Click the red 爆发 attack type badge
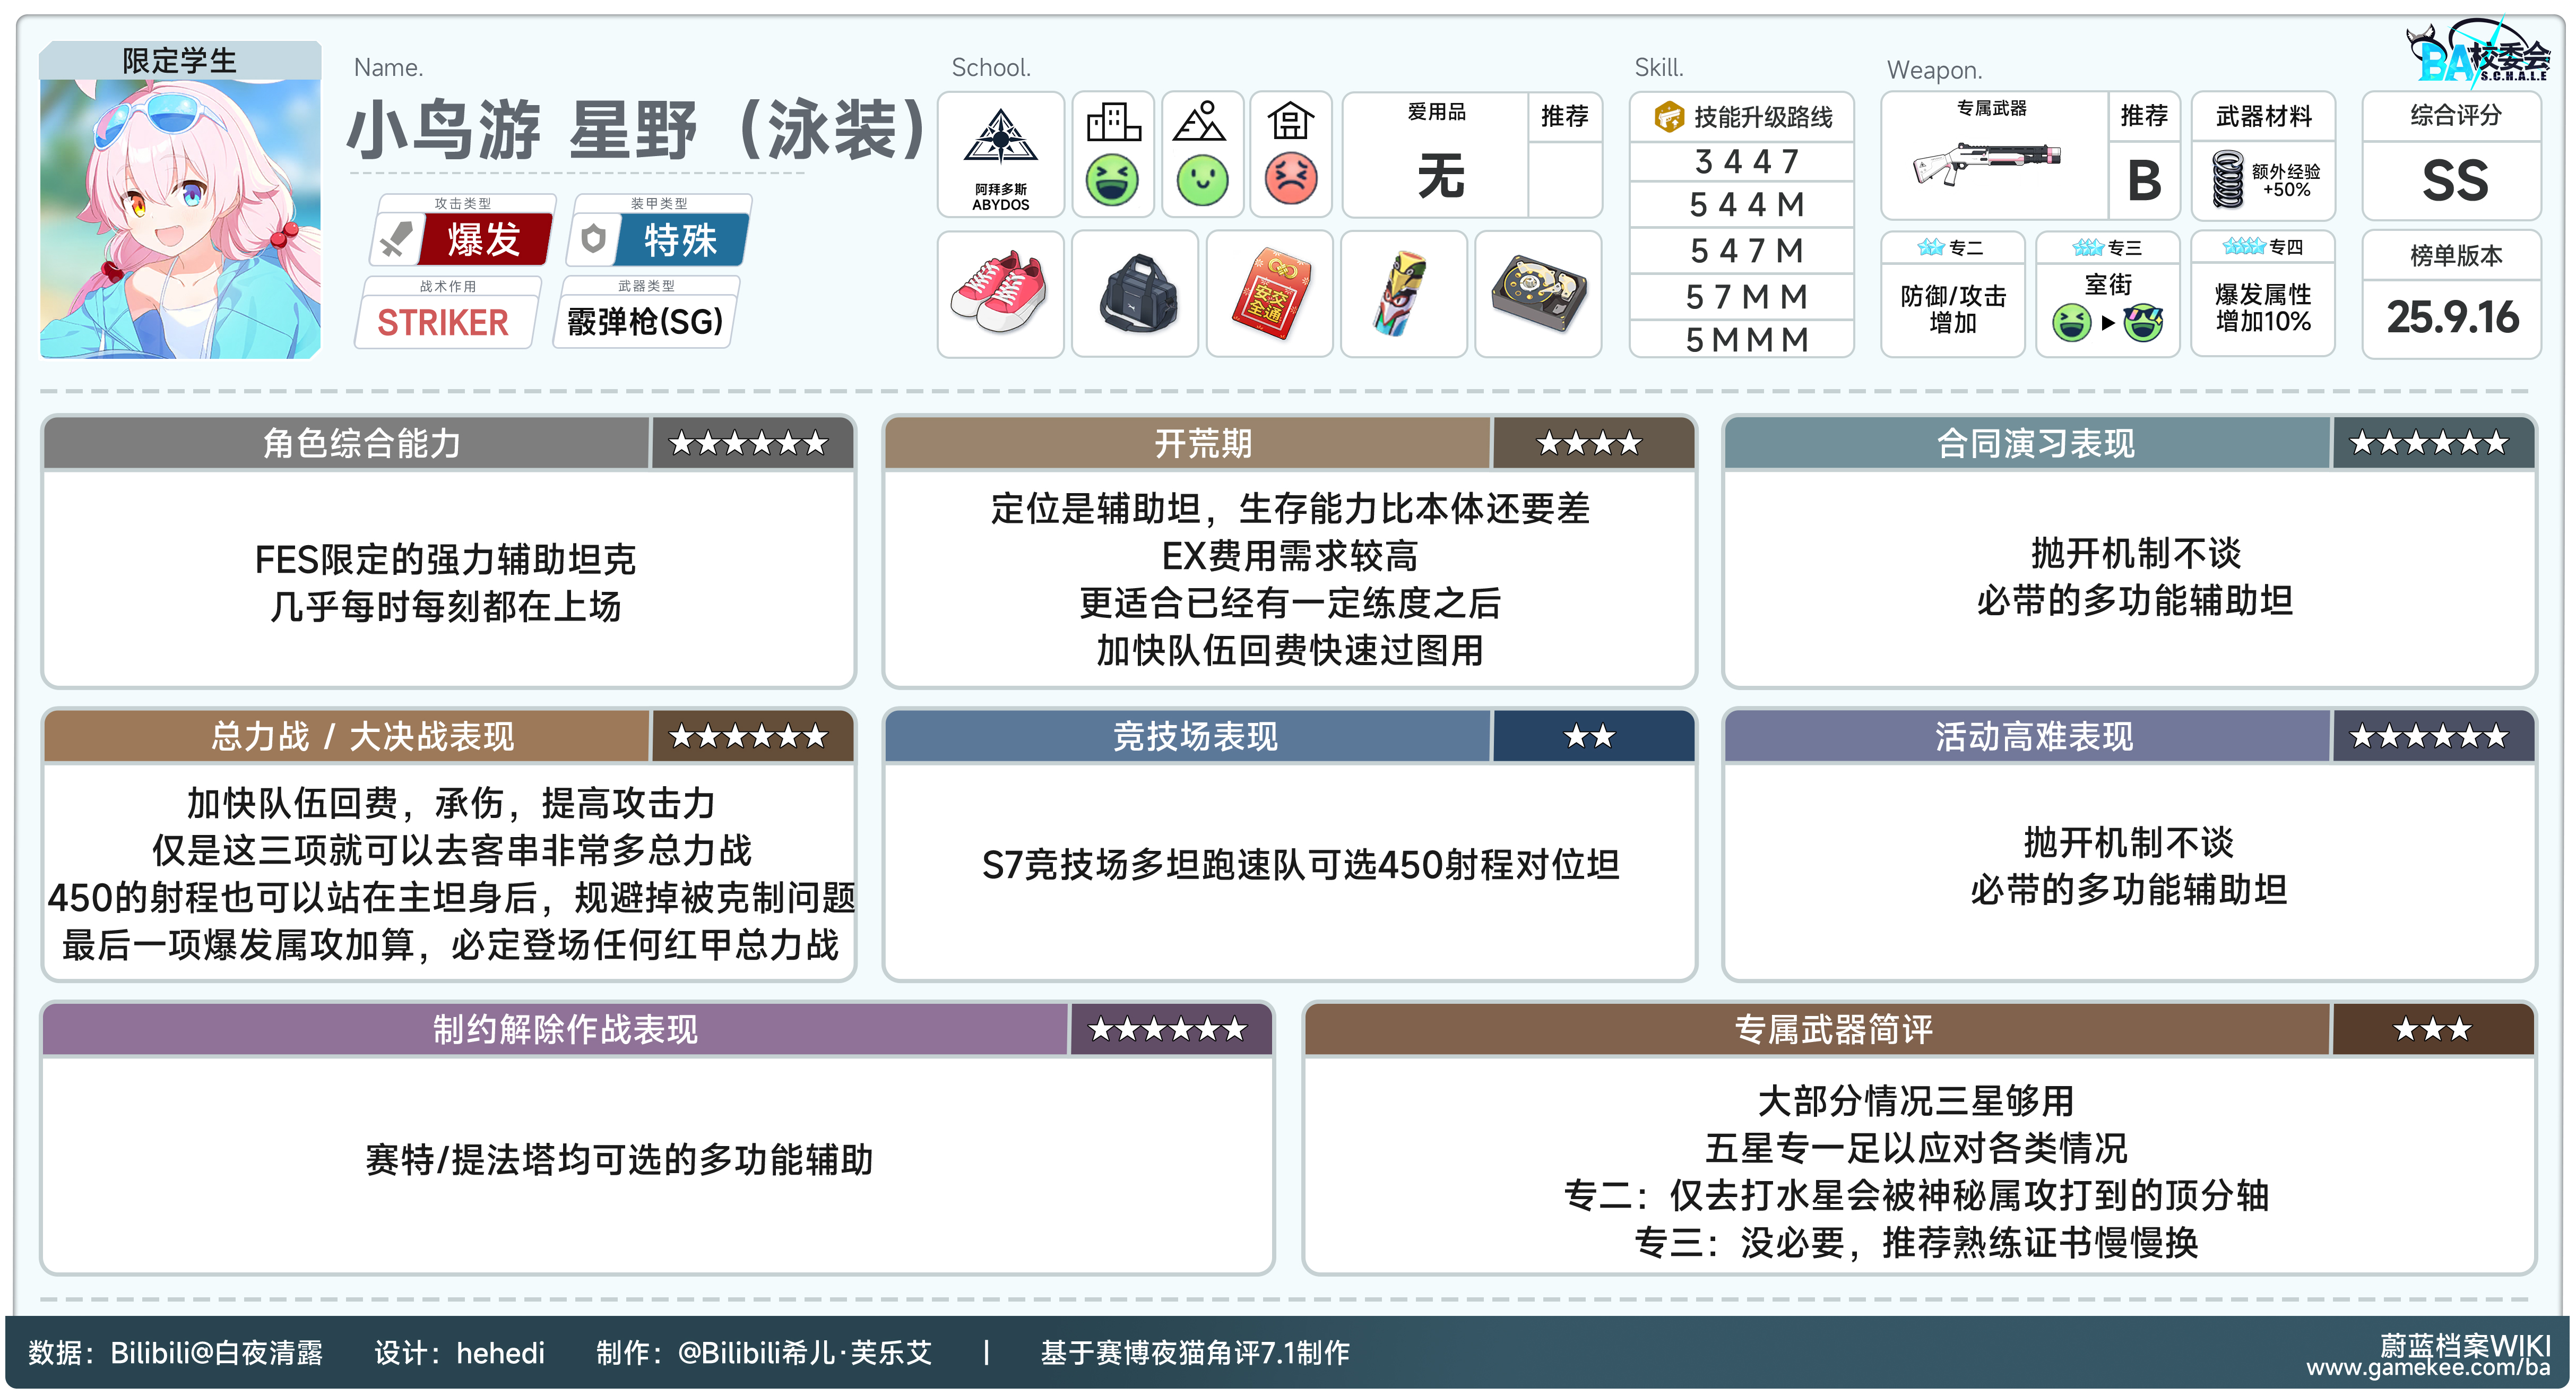 (484, 240)
